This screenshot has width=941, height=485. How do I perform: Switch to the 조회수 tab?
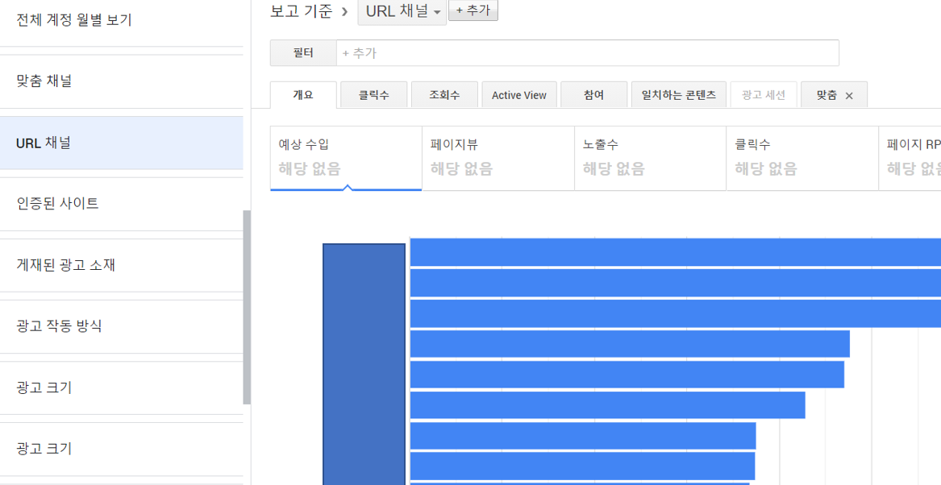click(444, 95)
